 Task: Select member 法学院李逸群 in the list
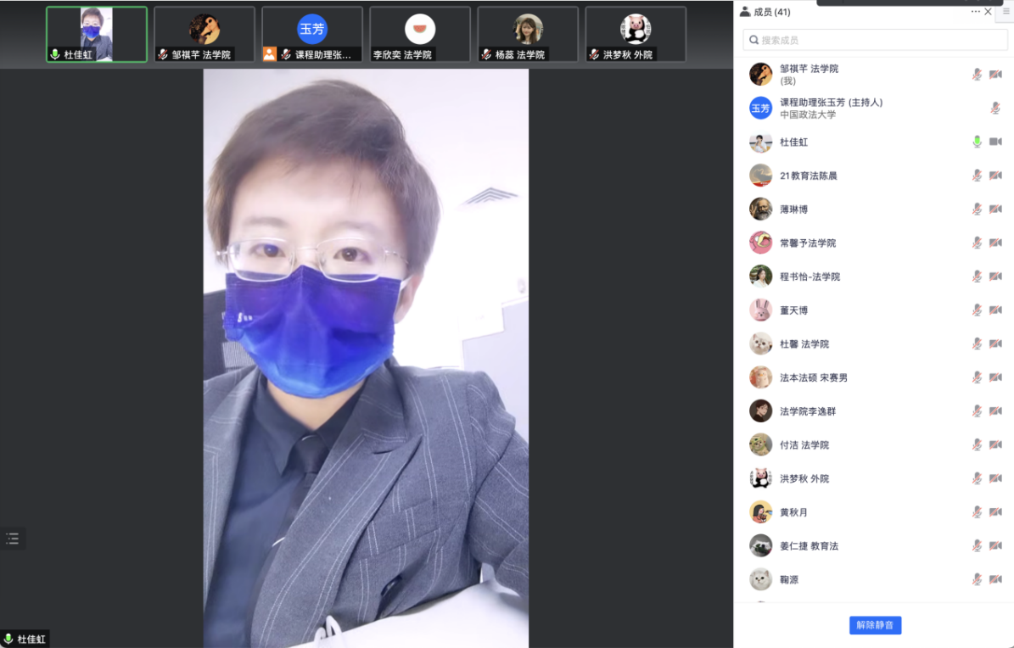[808, 411]
